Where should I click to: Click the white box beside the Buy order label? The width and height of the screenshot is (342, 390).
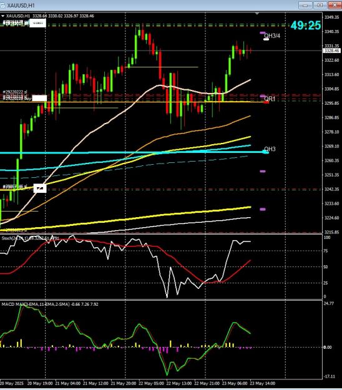(39, 98)
